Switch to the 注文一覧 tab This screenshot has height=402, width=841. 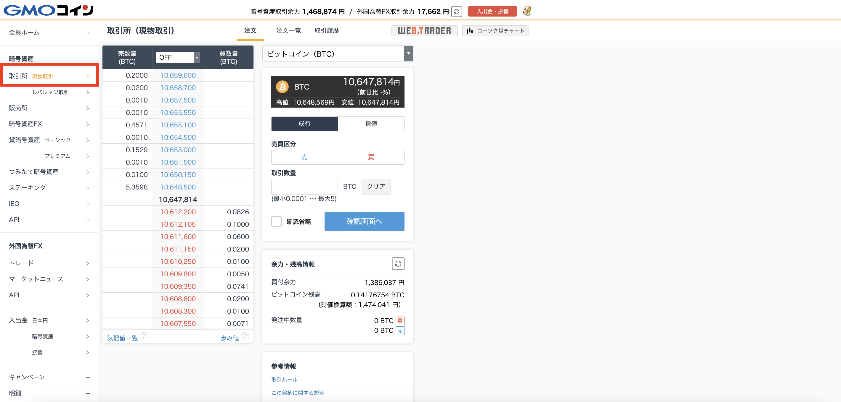click(288, 31)
